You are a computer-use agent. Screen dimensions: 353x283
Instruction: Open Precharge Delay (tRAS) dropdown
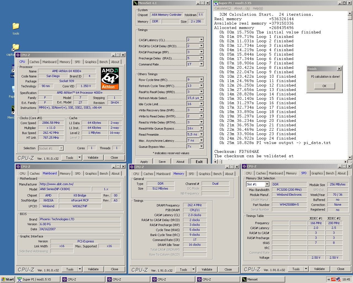coord(201,58)
